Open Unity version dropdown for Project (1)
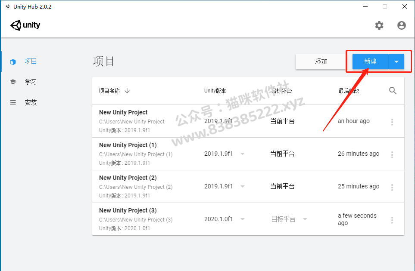Viewport: 415px width, 271px height. [x=243, y=154]
